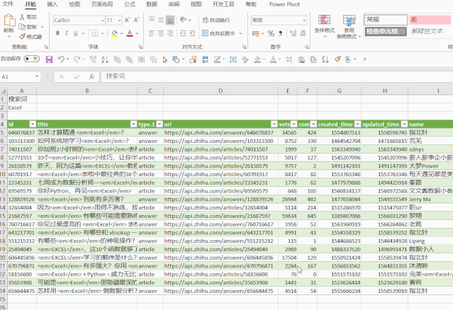This screenshot has height=310, width=453.
Task: Toggle top vertical alignment
Action: tap(152, 20)
